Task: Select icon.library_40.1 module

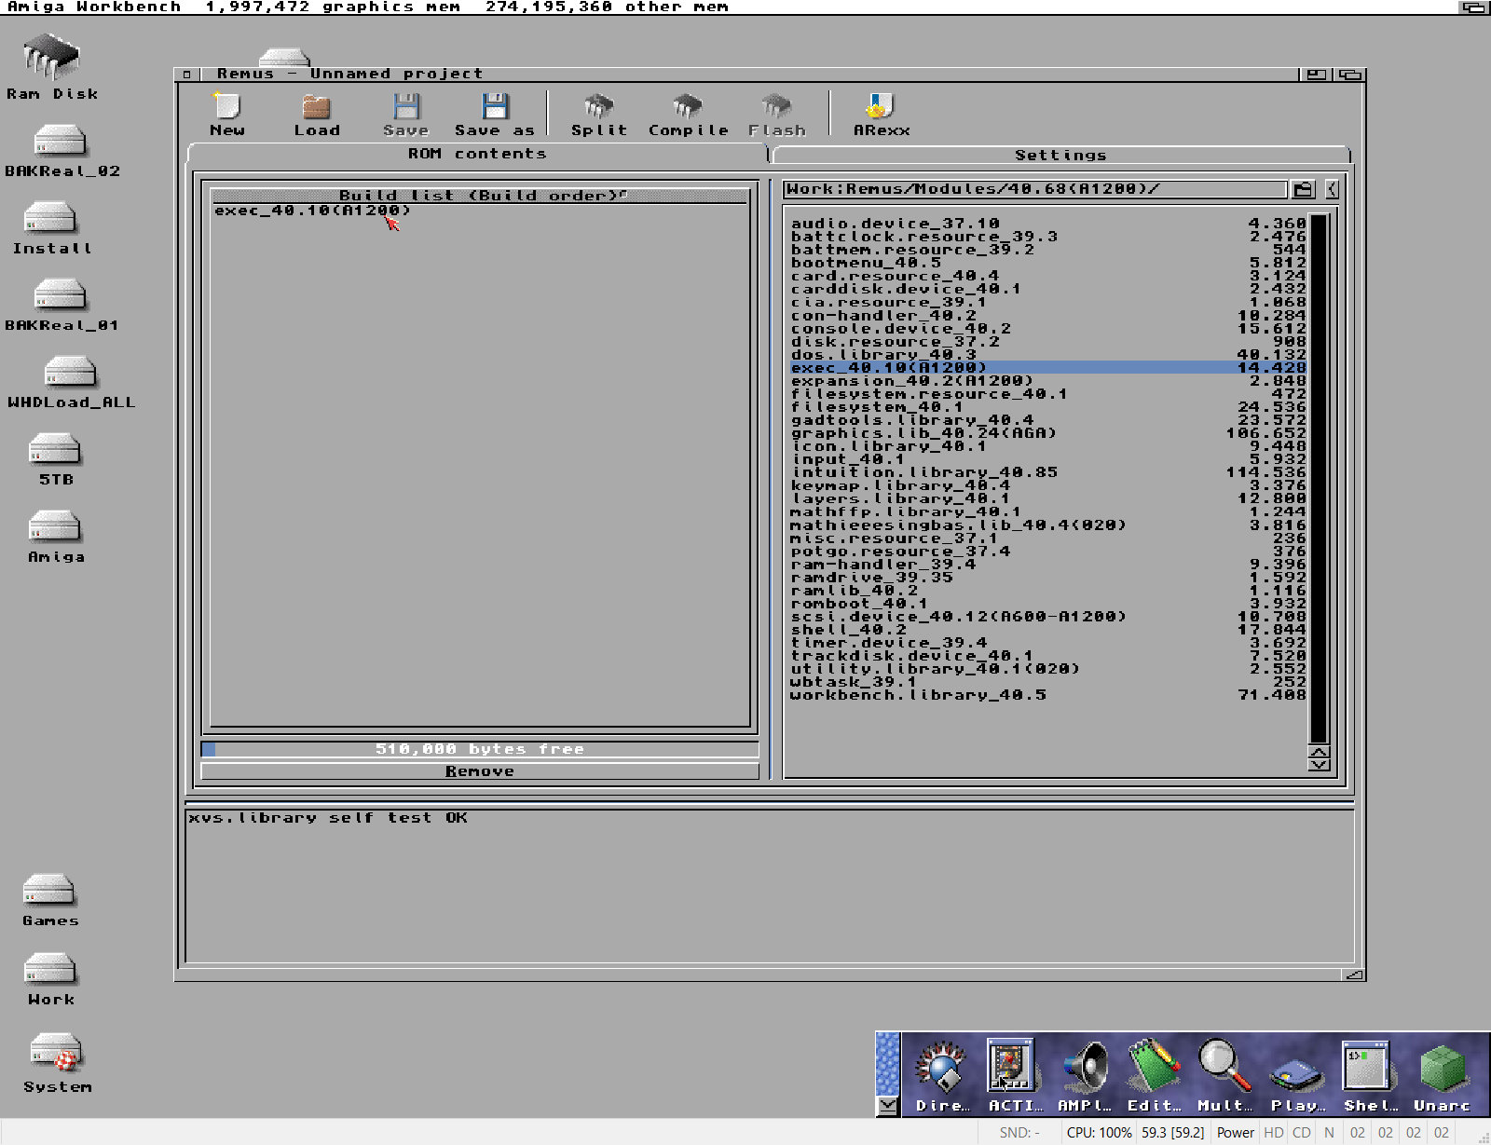Action: (1048, 446)
